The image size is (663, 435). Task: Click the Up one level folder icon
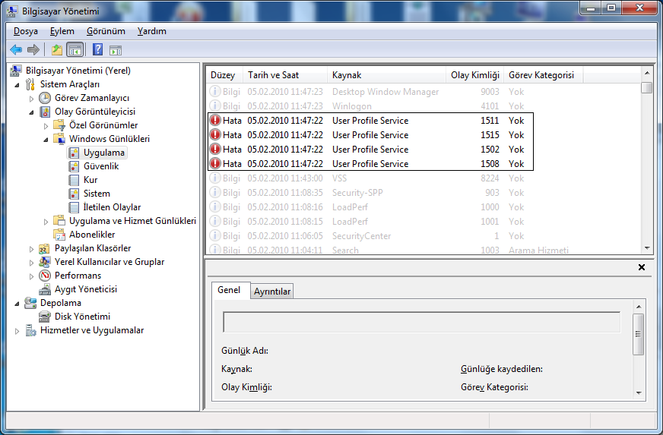(x=57, y=50)
